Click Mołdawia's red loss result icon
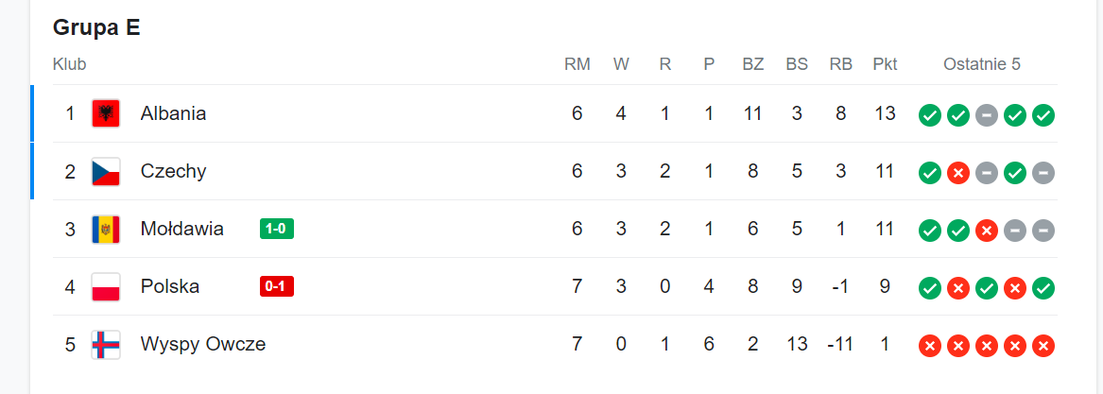 pyautogui.click(x=986, y=230)
